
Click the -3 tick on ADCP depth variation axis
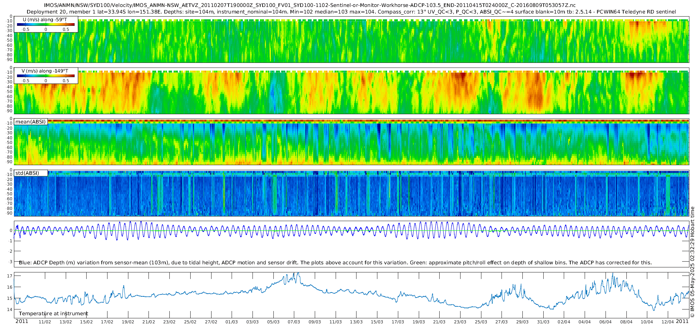tap(10, 262)
